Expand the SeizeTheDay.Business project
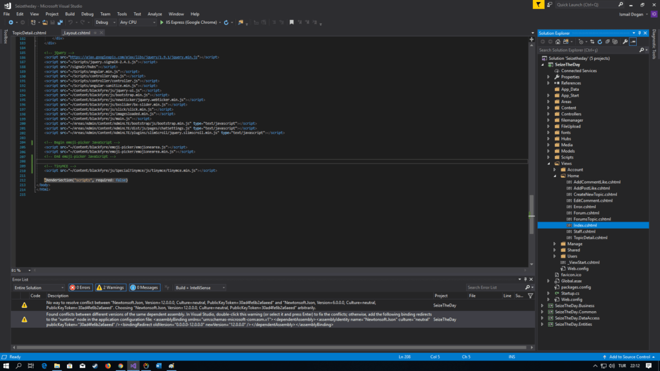Image resolution: width=660 pixels, height=371 pixels. point(543,306)
